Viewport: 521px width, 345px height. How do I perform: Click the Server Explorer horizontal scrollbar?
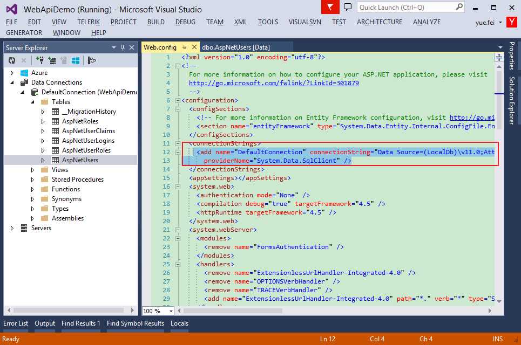point(69,310)
